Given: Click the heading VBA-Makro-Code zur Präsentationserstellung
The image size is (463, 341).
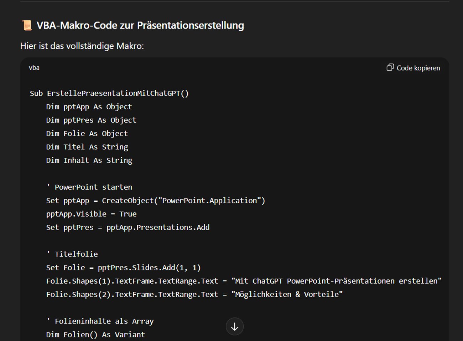Looking at the screenshot, I should point(140,25).
